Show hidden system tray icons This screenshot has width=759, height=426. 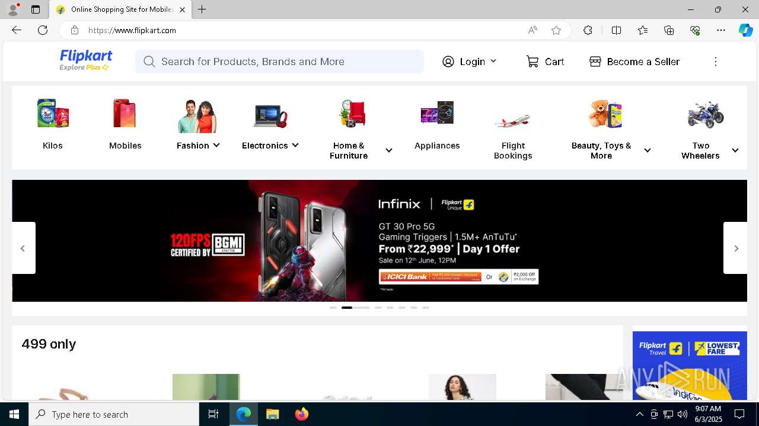click(639, 414)
